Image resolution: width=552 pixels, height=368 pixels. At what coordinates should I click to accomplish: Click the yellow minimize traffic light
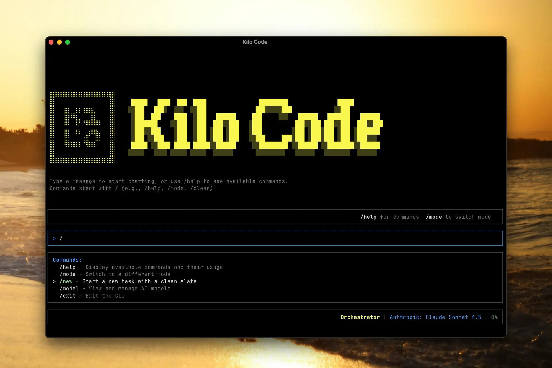tap(59, 42)
